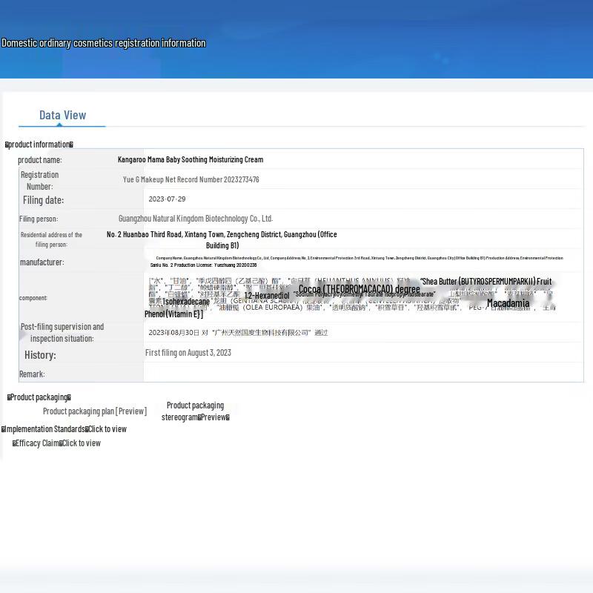Click the Domestic ordinary cosmetics registration page title
593x593 pixels.
[x=104, y=43]
